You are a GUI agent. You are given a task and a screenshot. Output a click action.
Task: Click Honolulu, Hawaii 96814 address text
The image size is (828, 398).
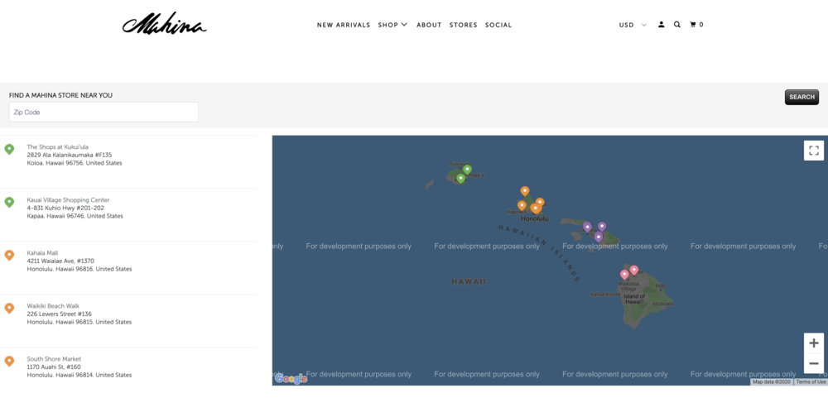(x=79, y=375)
